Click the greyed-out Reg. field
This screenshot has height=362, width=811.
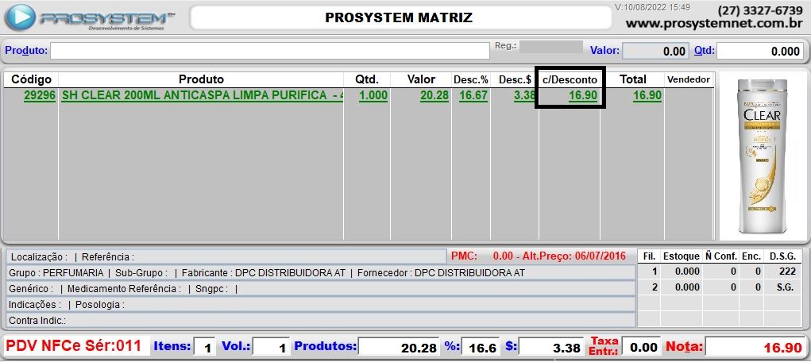(x=550, y=47)
